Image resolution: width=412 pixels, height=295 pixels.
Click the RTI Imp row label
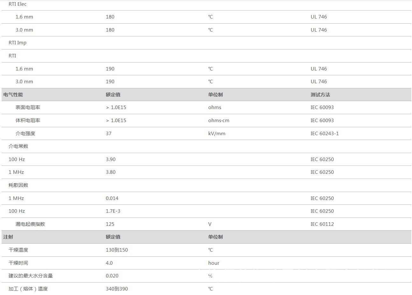18,43
